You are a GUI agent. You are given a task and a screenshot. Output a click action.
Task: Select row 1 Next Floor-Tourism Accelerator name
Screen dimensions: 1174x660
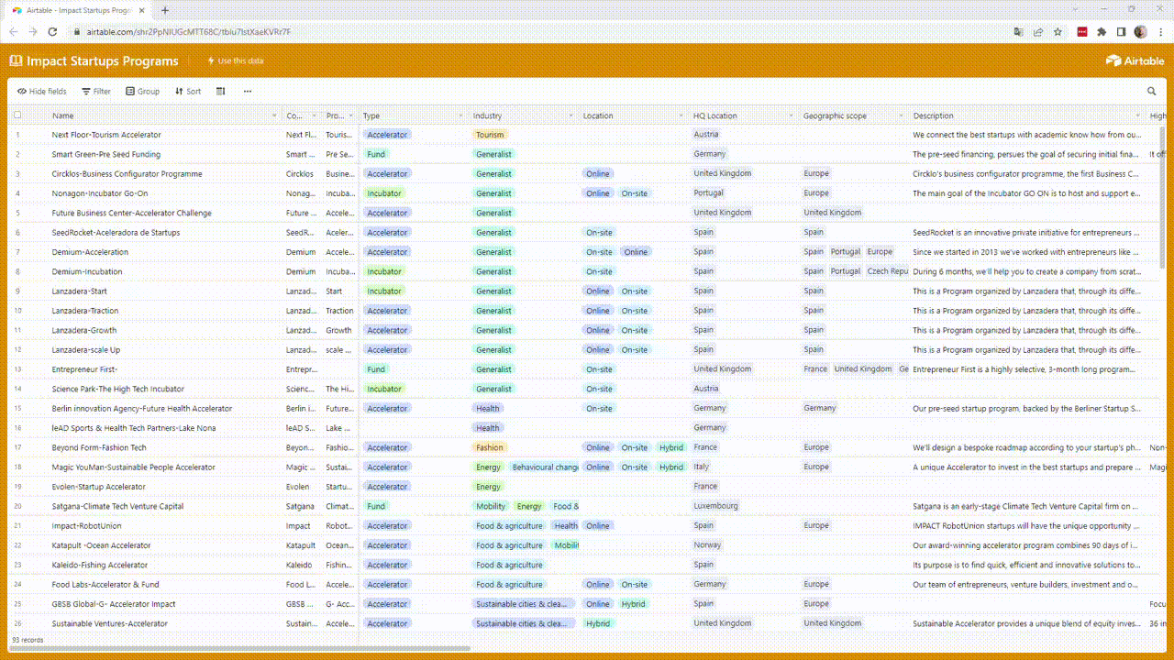(x=106, y=135)
